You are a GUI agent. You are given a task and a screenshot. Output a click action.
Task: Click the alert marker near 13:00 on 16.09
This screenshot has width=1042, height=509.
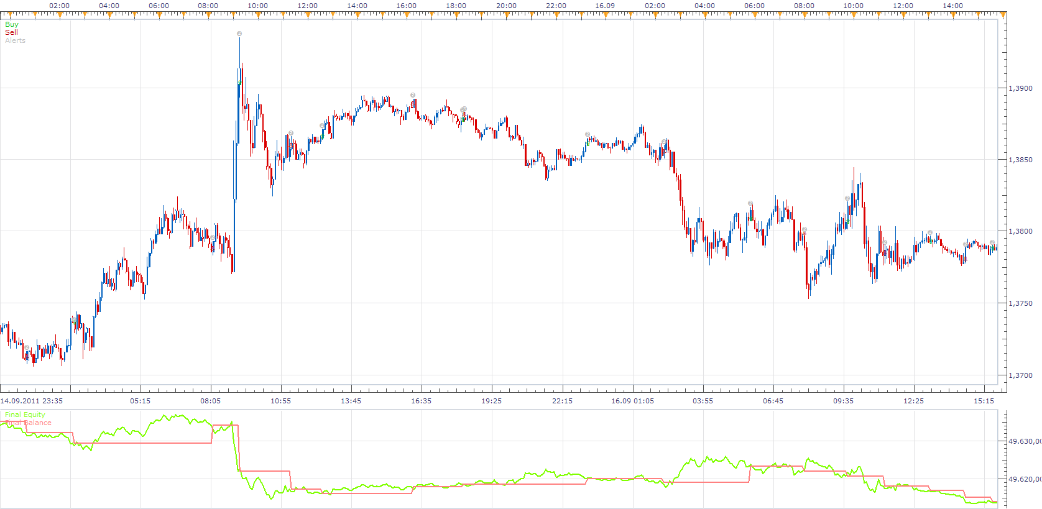(930, 232)
